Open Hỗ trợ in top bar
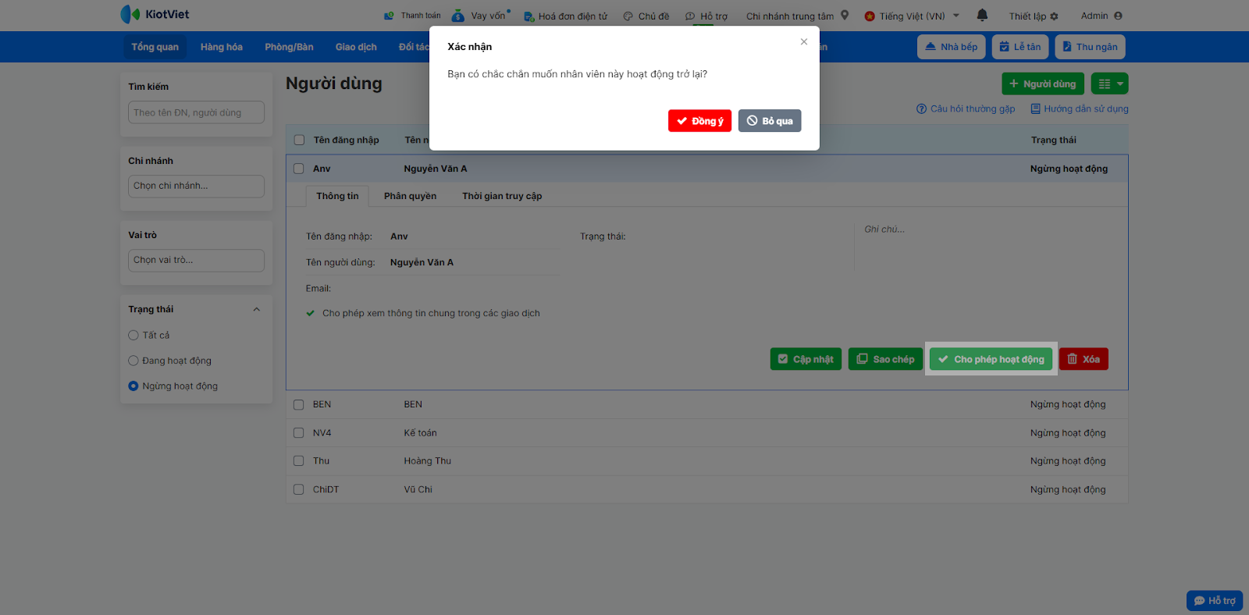 click(x=706, y=16)
